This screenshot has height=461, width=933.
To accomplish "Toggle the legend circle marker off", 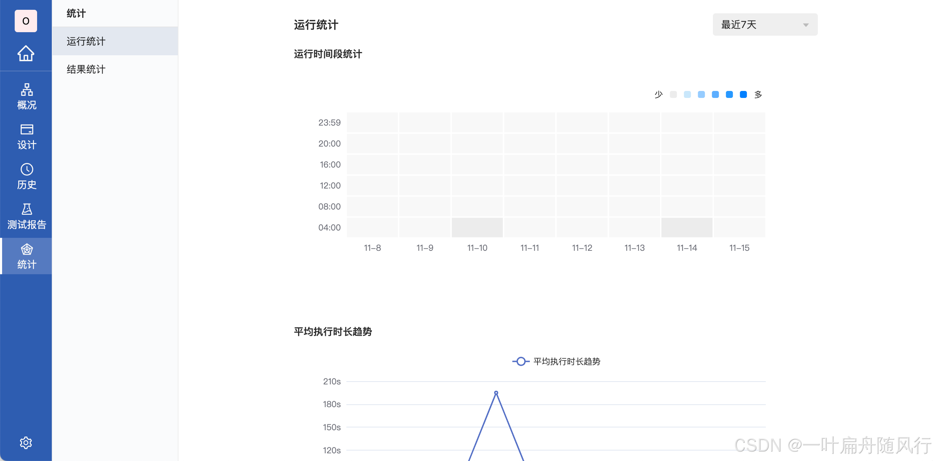I will click(521, 361).
